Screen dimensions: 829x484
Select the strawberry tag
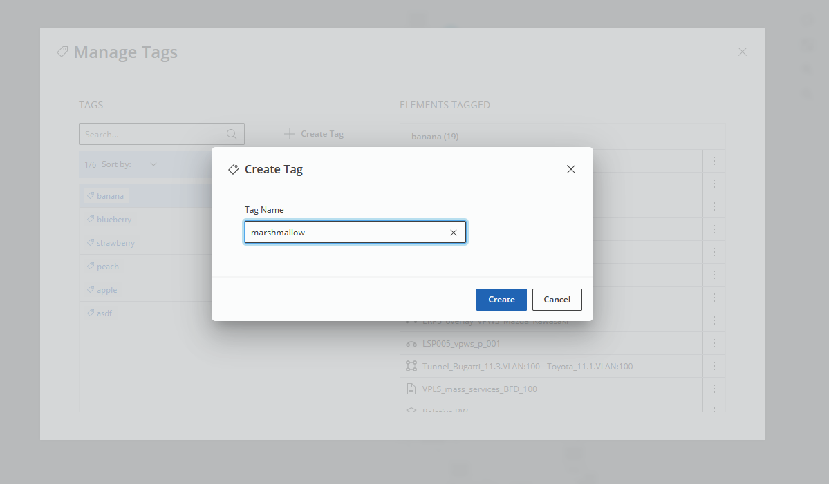point(115,243)
